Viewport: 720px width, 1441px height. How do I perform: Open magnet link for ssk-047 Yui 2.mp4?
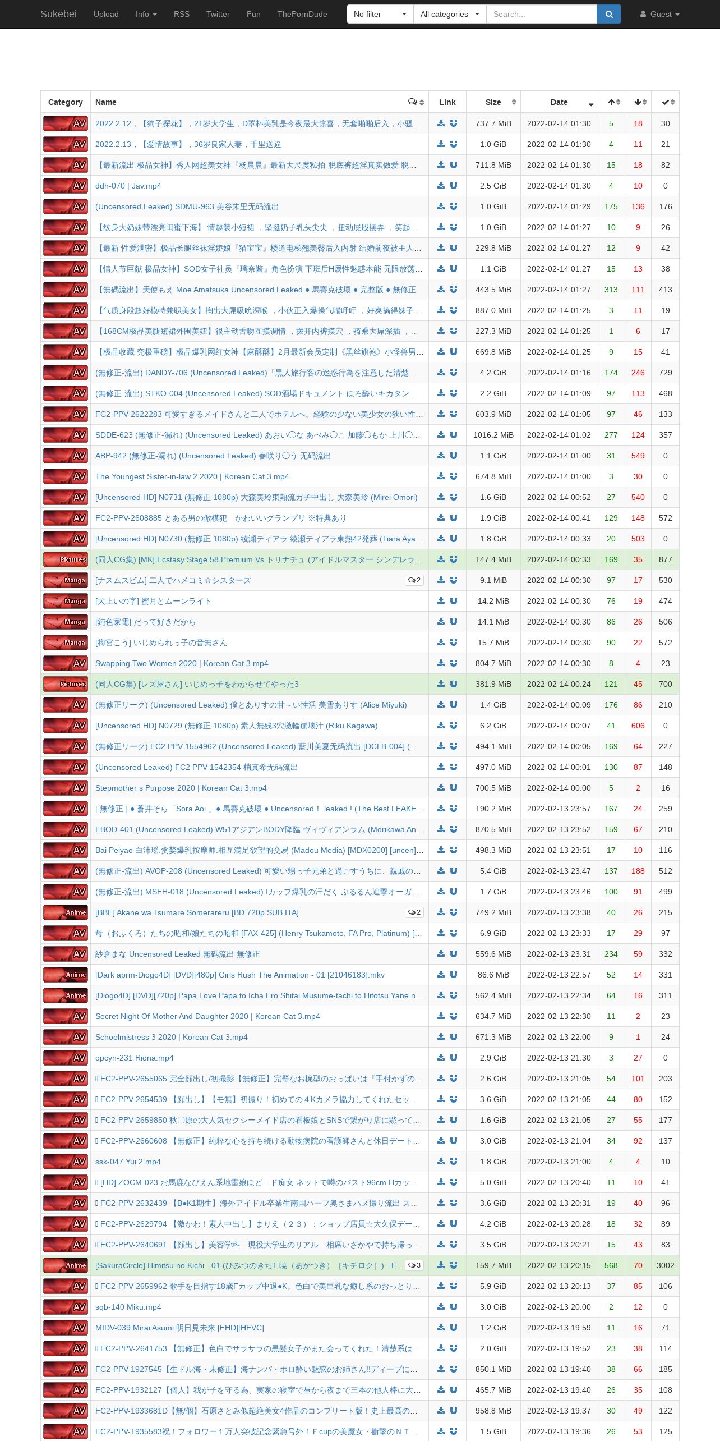(454, 1162)
